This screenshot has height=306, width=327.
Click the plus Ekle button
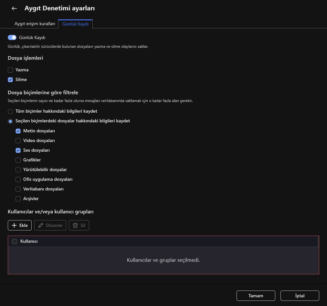(x=20, y=225)
